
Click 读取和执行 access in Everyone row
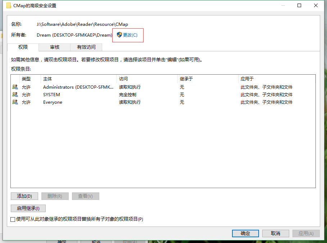(130, 102)
